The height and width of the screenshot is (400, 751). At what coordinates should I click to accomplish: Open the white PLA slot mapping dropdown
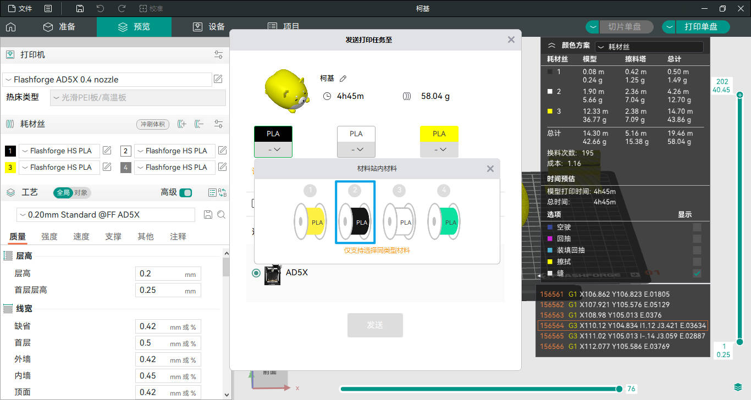pyautogui.click(x=356, y=149)
